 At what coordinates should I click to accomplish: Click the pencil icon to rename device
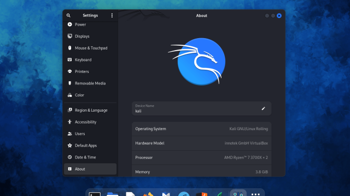pyautogui.click(x=264, y=108)
